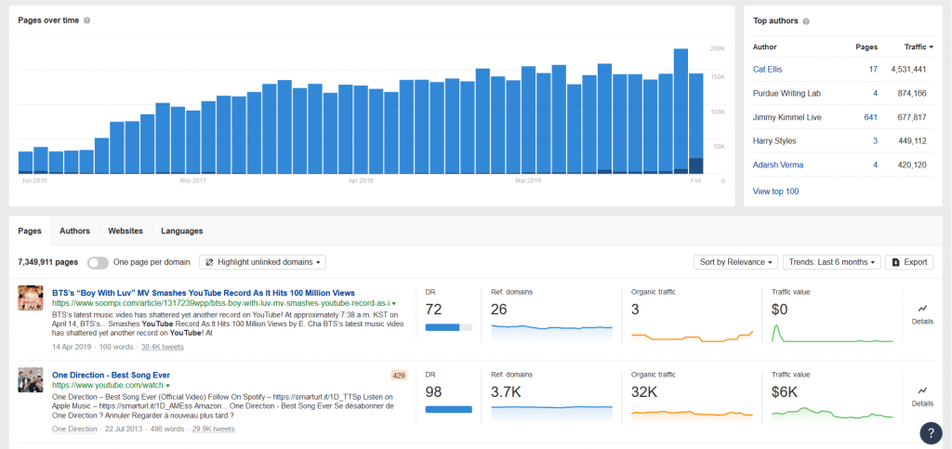Open BTS Boy With Luv article title
952x449 pixels.
(x=204, y=293)
